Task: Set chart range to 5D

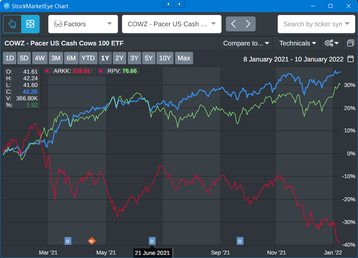Action: click(x=24, y=58)
